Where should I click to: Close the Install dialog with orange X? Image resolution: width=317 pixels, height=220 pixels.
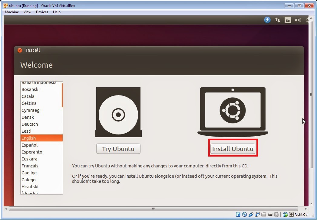coord(20,50)
